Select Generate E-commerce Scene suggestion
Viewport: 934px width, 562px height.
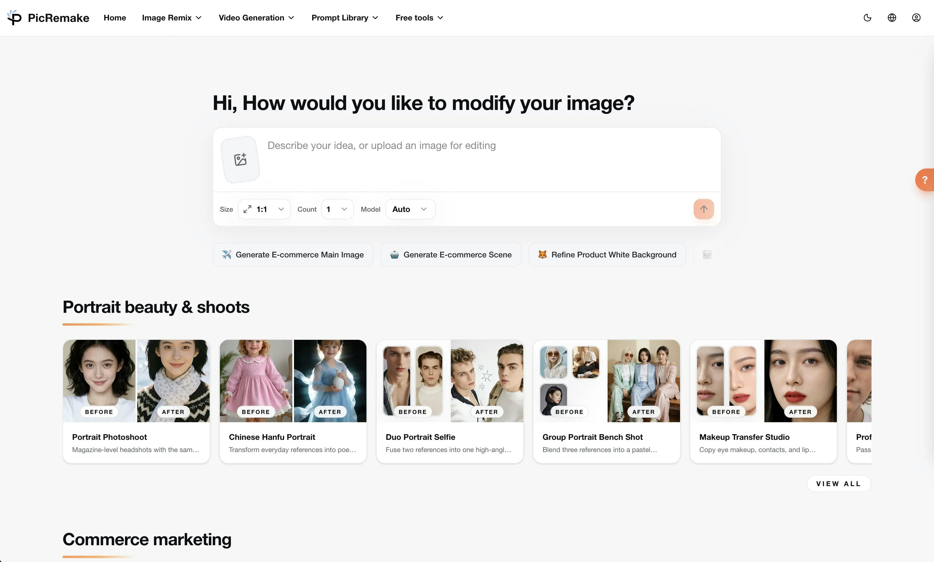(x=451, y=255)
